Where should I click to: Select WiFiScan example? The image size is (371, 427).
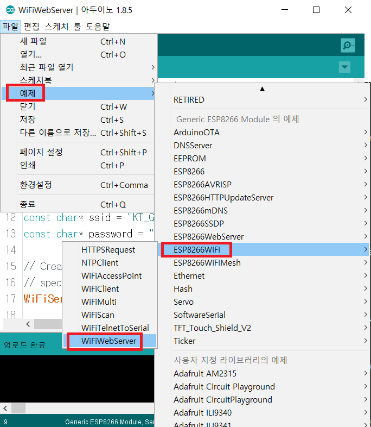110,315
